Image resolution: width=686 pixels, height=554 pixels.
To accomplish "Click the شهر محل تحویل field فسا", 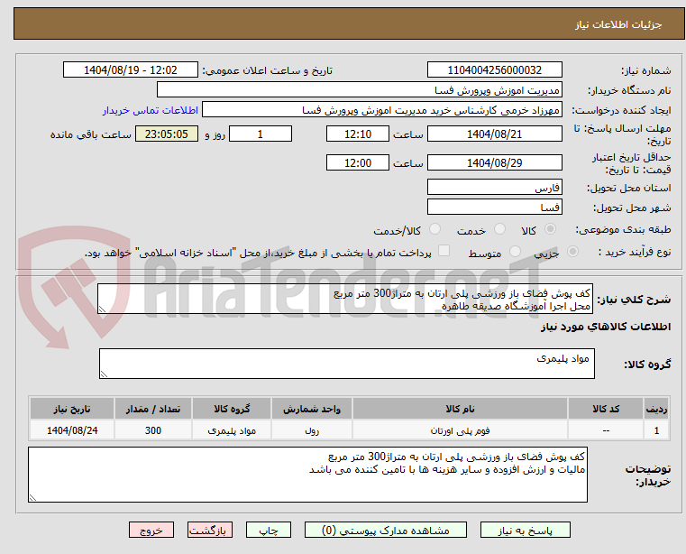I will tap(494, 207).
